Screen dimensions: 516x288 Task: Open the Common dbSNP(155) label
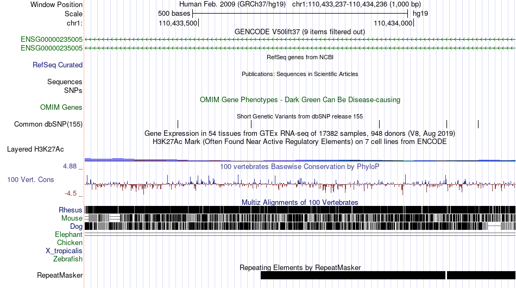click(x=48, y=124)
